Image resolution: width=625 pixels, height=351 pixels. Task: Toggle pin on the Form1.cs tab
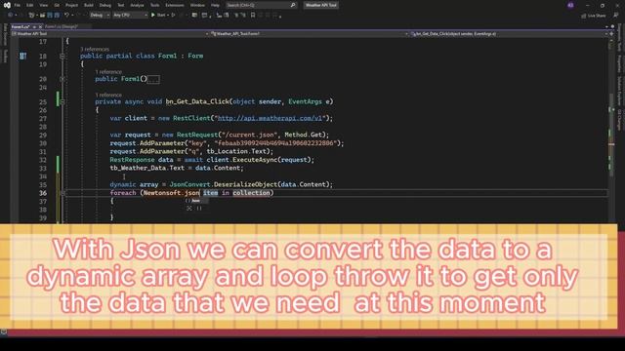click(34, 26)
